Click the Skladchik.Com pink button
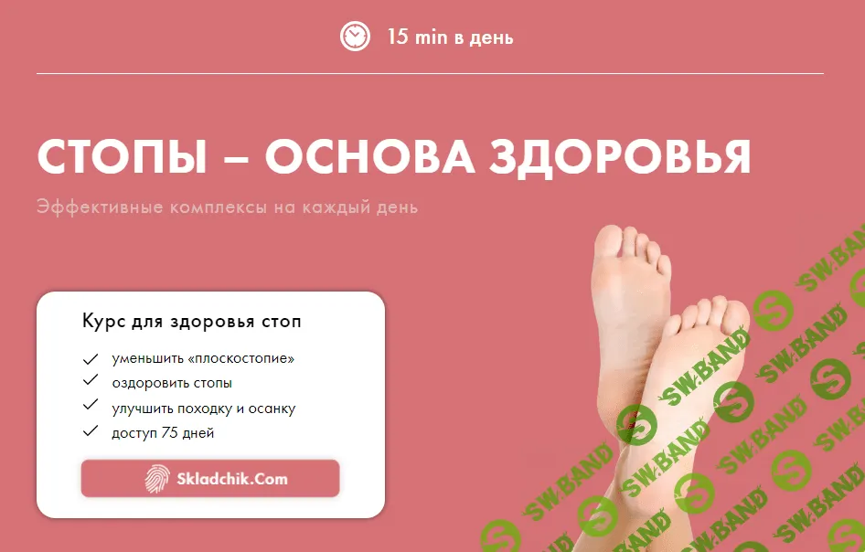The width and height of the screenshot is (865, 552). (x=210, y=478)
